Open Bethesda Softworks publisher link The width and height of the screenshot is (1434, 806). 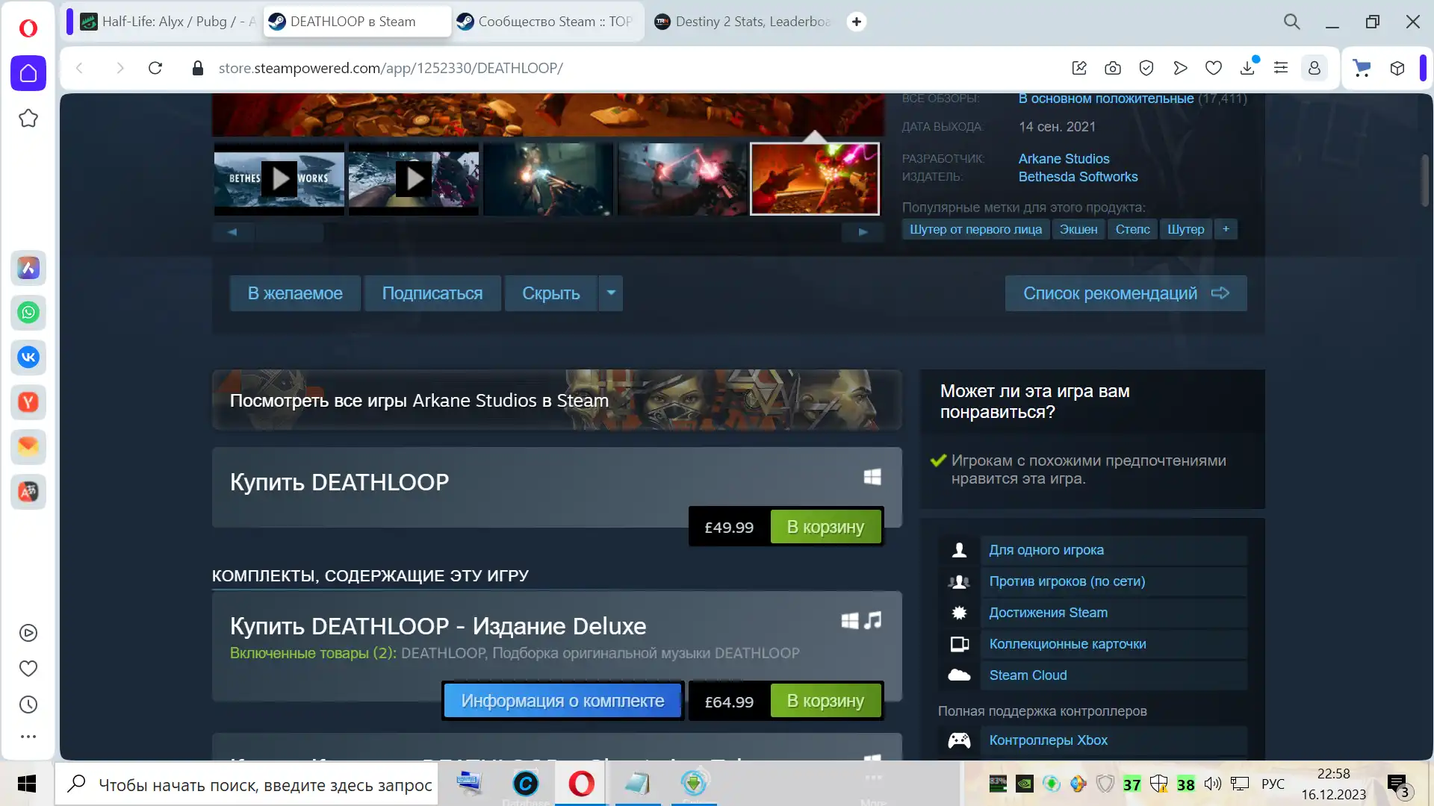tap(1078, 177)
